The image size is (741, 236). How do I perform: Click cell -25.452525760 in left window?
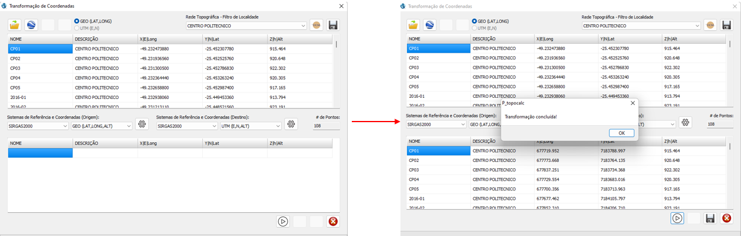point(235,59)
